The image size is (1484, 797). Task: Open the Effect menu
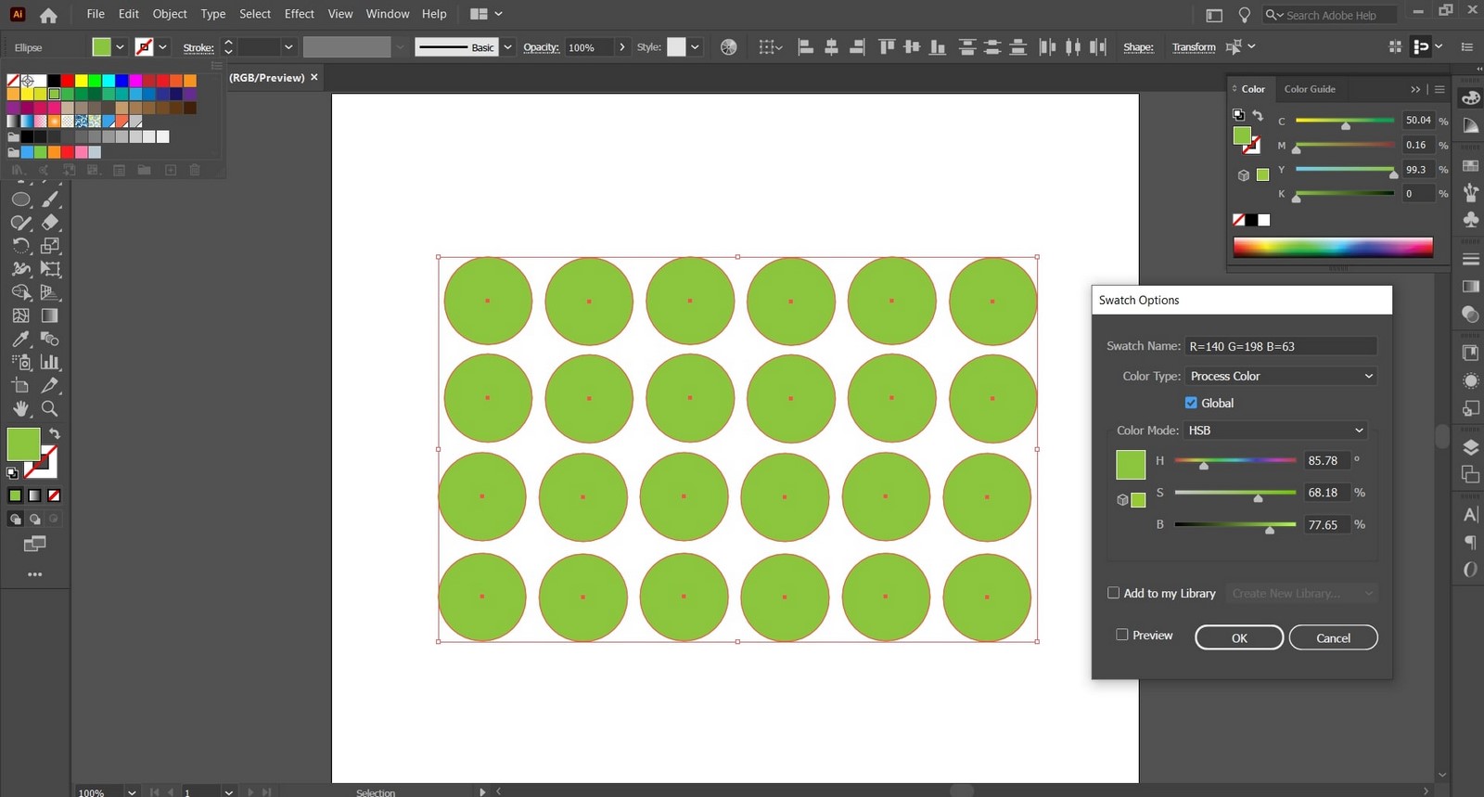coord(299,14)
